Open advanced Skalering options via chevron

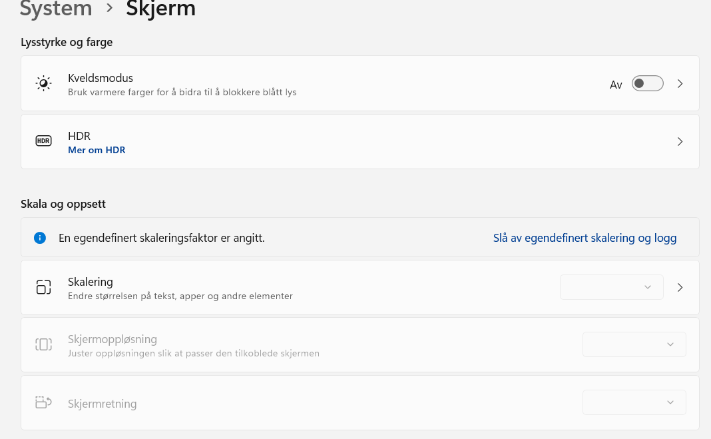(680, 287)
